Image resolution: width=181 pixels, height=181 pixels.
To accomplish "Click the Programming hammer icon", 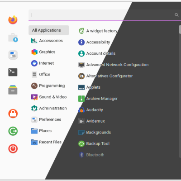I will 34,86.
